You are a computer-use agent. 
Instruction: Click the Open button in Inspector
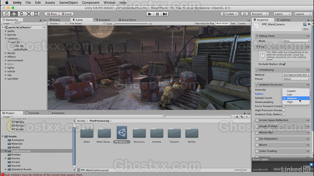(305, 29)
